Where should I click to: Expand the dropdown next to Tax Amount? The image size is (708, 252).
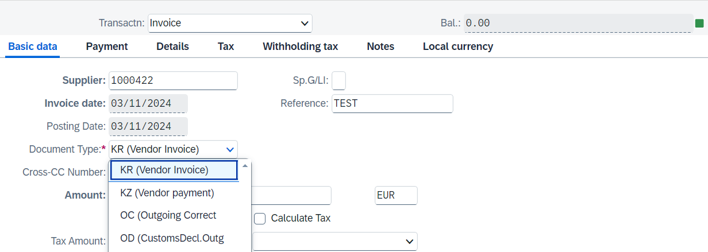pos(409,241)
